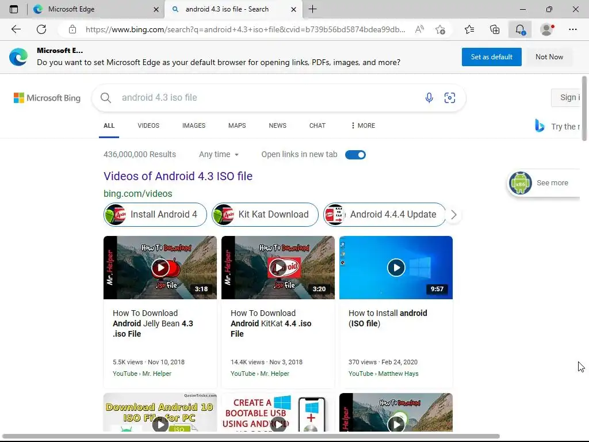Click the Sign in button
Viewport: 589px width, 442px height.
tap(567, 98)
